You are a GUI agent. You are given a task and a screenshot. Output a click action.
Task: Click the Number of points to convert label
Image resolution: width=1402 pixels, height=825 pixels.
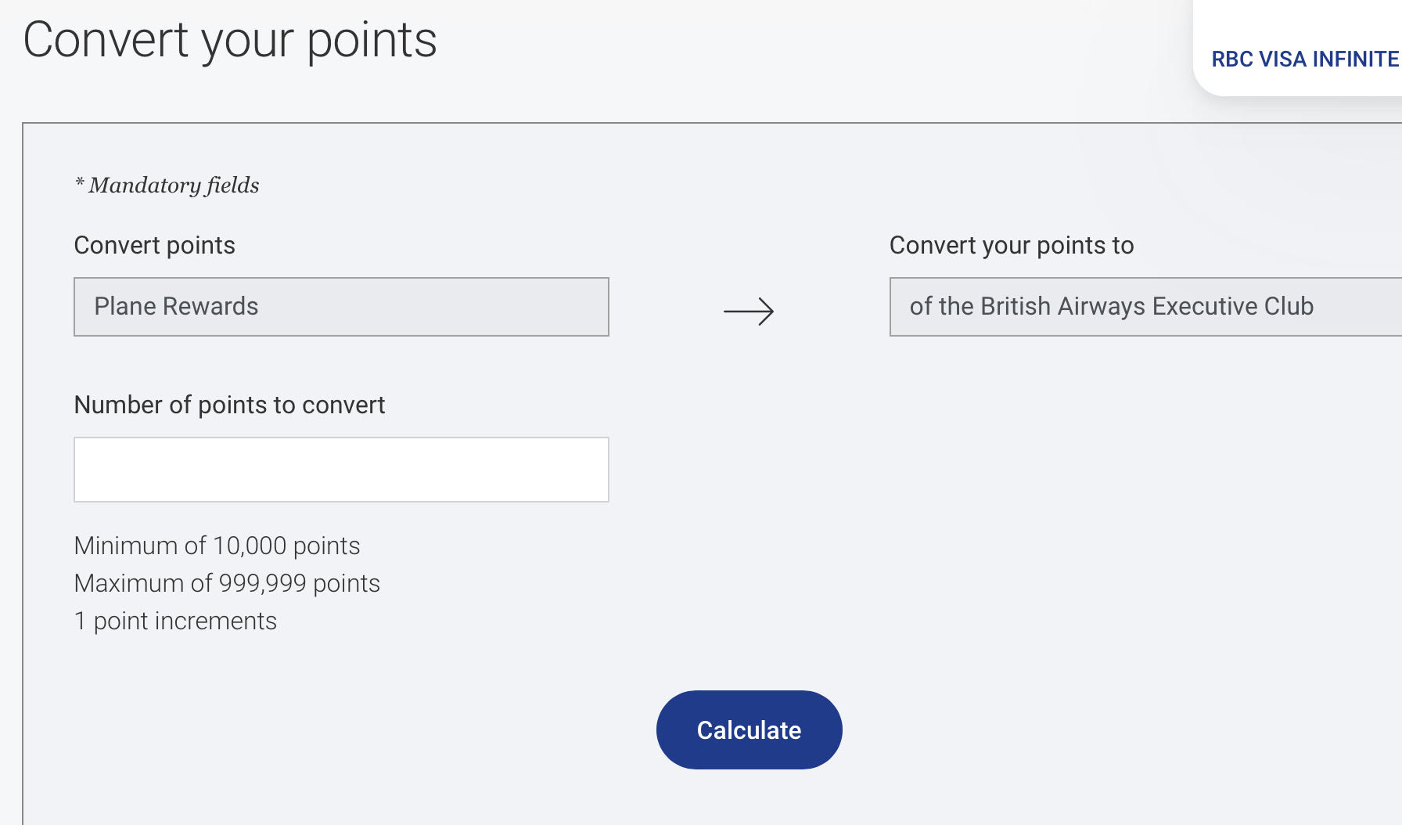(x=229, y=405)
